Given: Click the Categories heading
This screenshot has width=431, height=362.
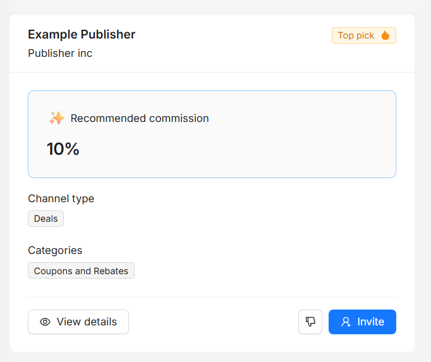Looking at the screenshot, I should (x=55, y=250).
